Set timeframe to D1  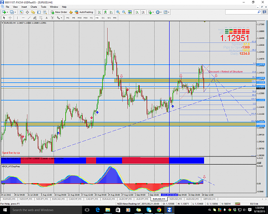[103, 18]
